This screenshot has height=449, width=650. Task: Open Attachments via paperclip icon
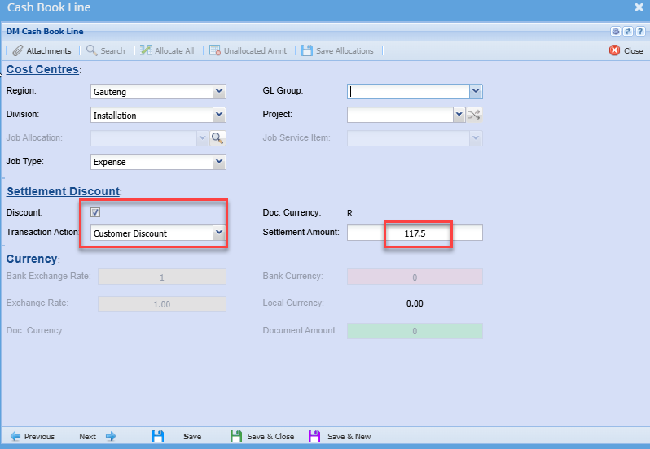click(x=17, y=50)
